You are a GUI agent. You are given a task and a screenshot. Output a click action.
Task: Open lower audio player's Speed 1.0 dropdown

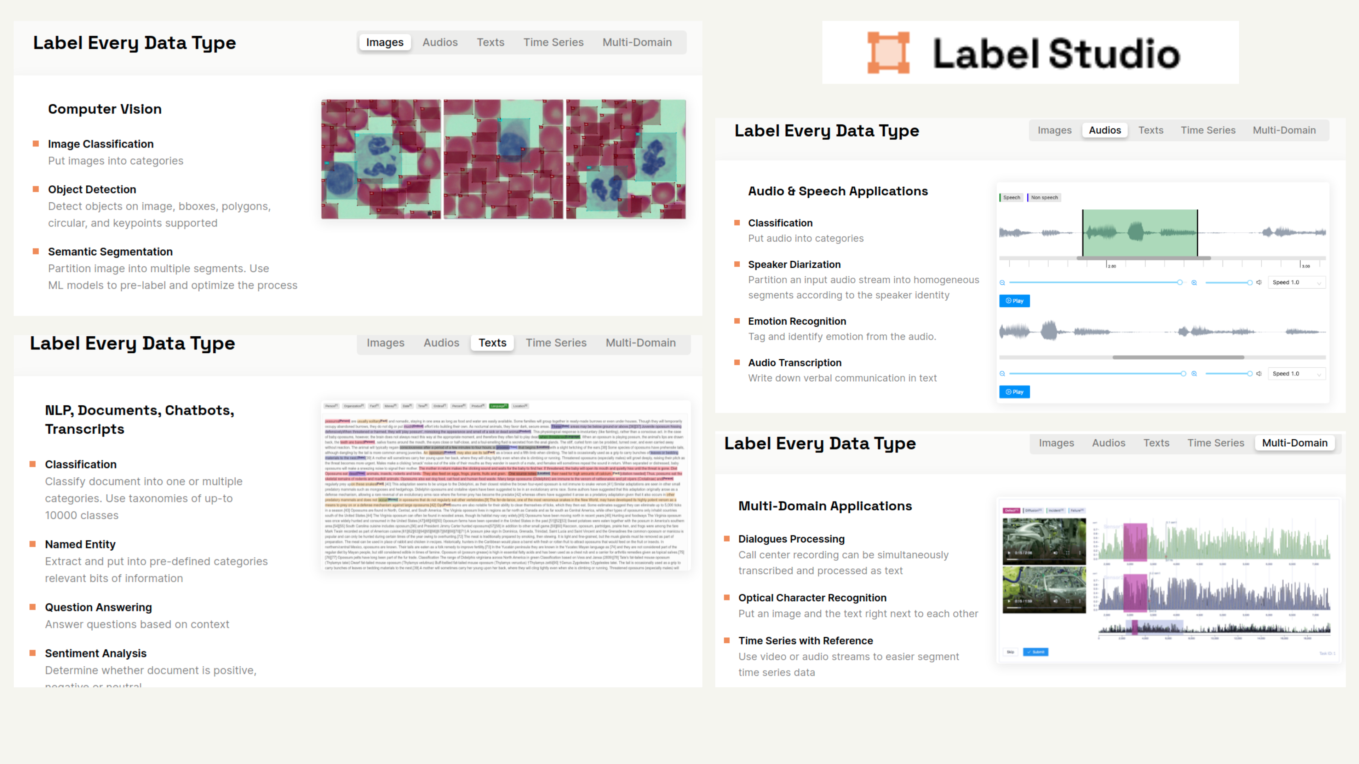(x=1296, y=374)
